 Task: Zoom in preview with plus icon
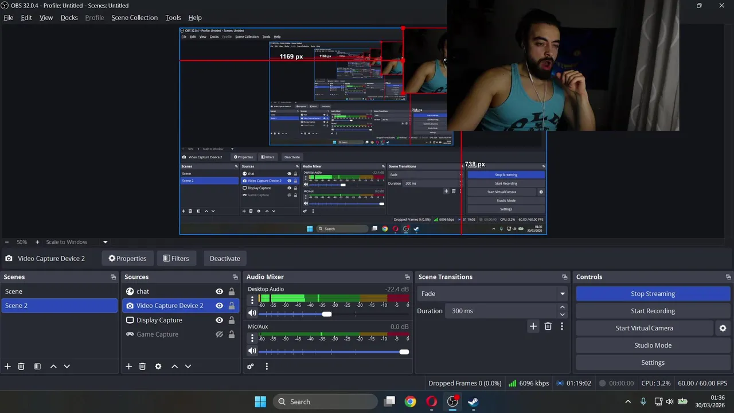(37, 242)
